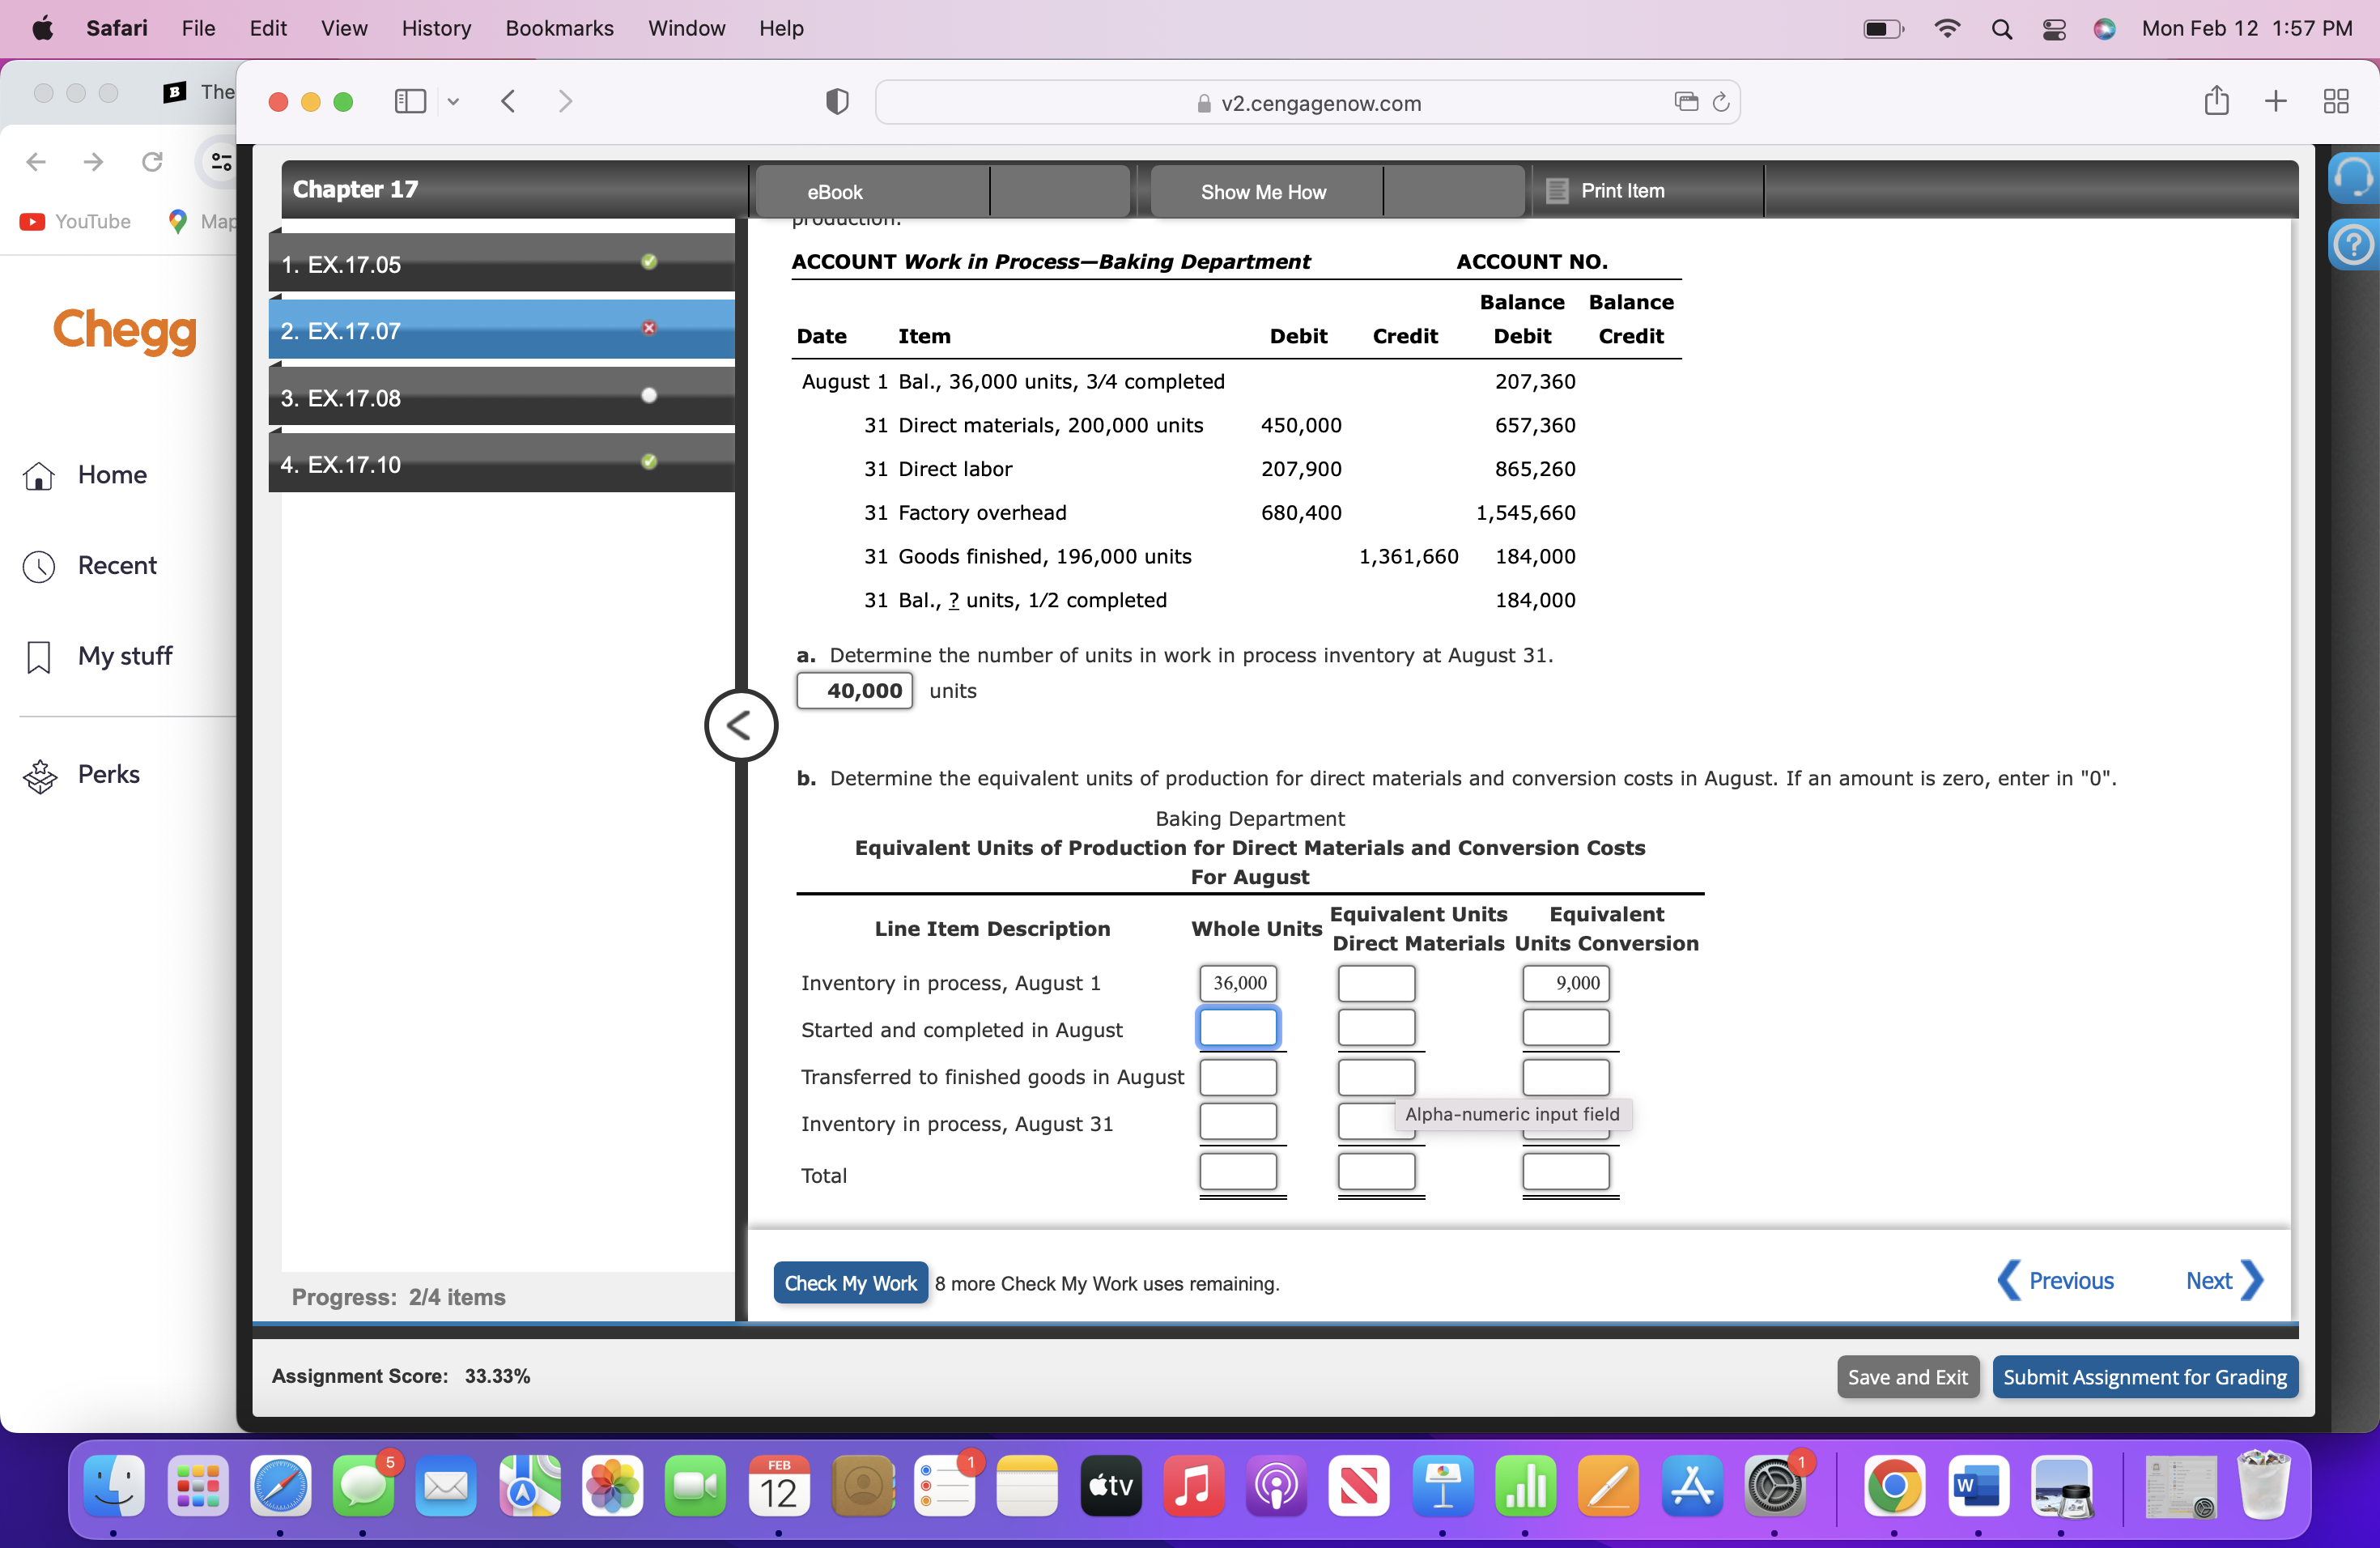The image size is (2380, 1548).
Task: Open Trash from the Dock
Action: pos(2263,1486)
